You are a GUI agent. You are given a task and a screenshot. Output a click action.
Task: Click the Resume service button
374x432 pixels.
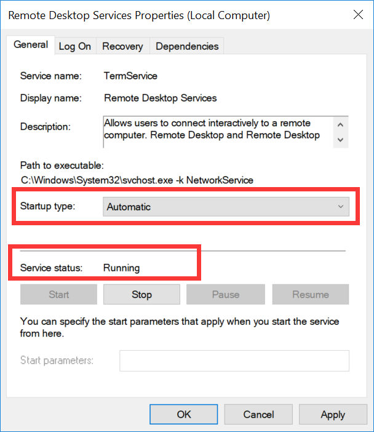pos(311,295)
